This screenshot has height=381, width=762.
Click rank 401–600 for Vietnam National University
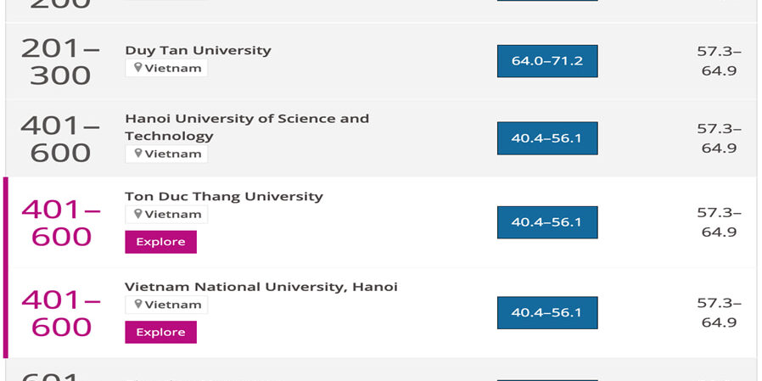point(60,313)
